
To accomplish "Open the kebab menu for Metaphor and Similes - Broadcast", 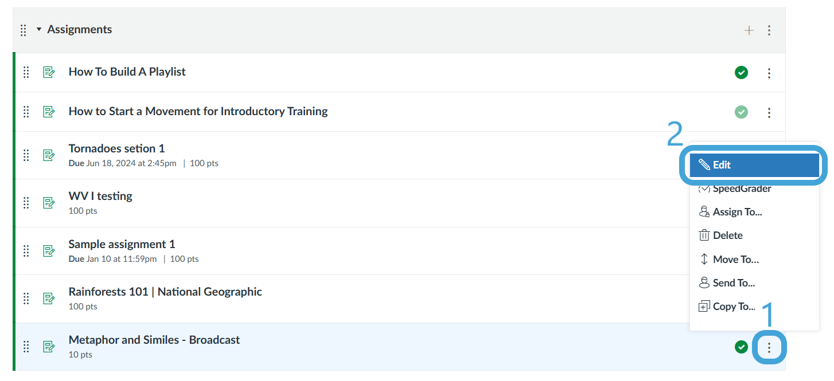I will [x=769, y=347].
